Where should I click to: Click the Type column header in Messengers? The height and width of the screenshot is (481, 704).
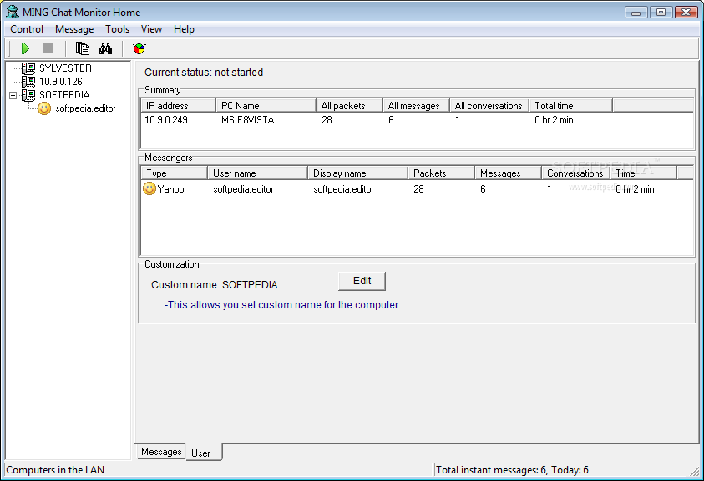(x=175, y=173)
